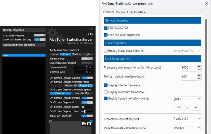Decrease Refresh period with down arrow
The height and width of the screenshot is (134, 211).
(x=199, y=79)
